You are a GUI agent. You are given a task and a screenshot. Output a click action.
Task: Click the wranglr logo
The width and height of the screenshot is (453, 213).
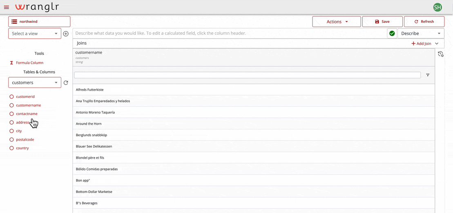37,7
